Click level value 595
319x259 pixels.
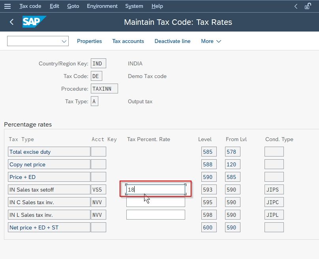209,202
